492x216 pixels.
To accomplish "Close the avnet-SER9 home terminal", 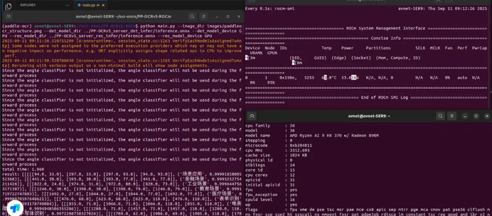I will [487, 116].
